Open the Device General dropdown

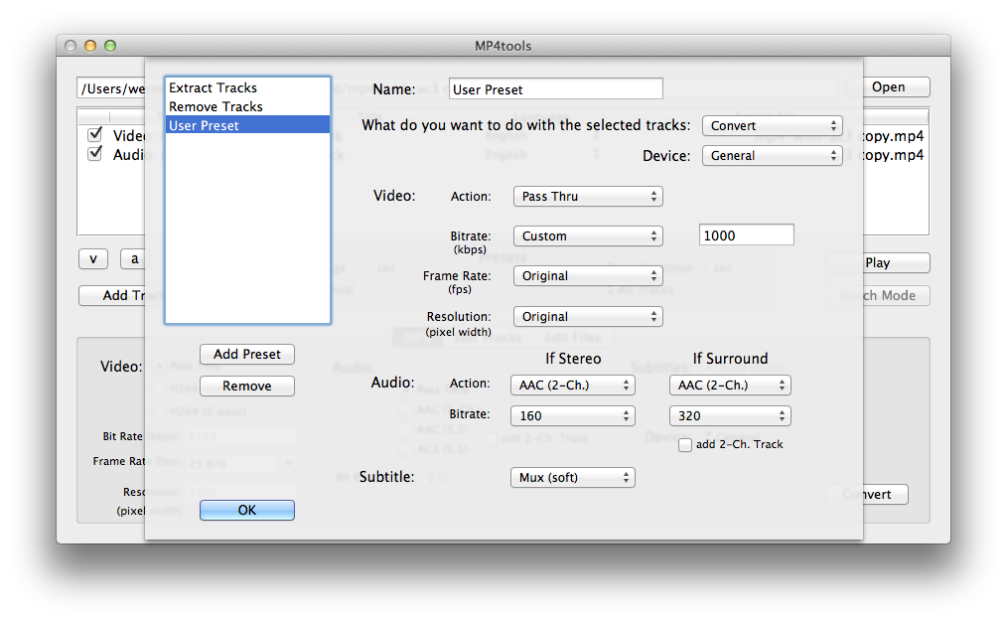(x=772, y=155)
